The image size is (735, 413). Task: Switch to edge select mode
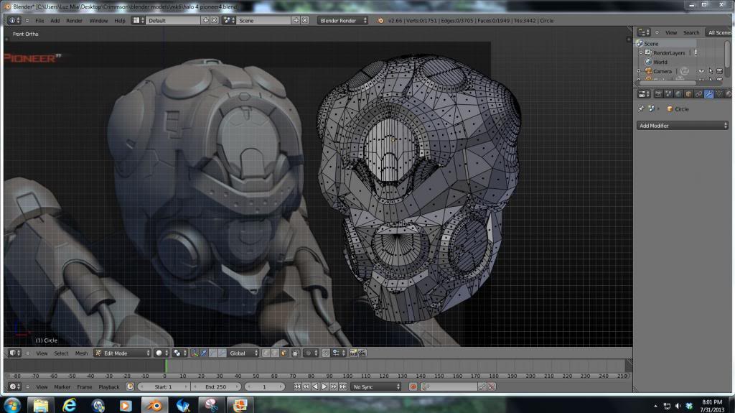275,353
